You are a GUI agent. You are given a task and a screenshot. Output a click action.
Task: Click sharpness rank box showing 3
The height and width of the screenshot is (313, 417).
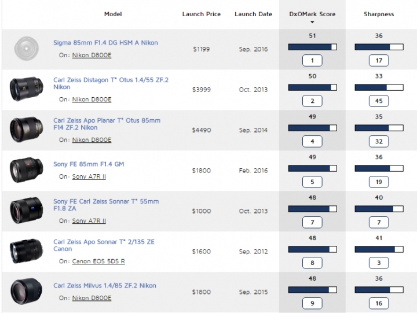[378, 263]
